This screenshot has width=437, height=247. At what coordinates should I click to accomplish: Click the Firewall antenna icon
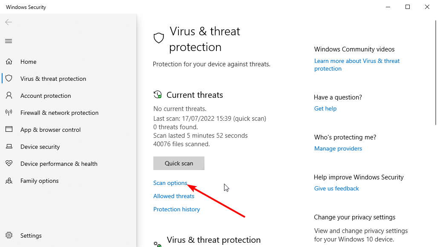9,112
